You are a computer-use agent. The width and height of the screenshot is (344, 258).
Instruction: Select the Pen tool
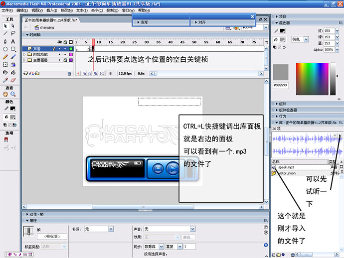click(x=5, y=41)
